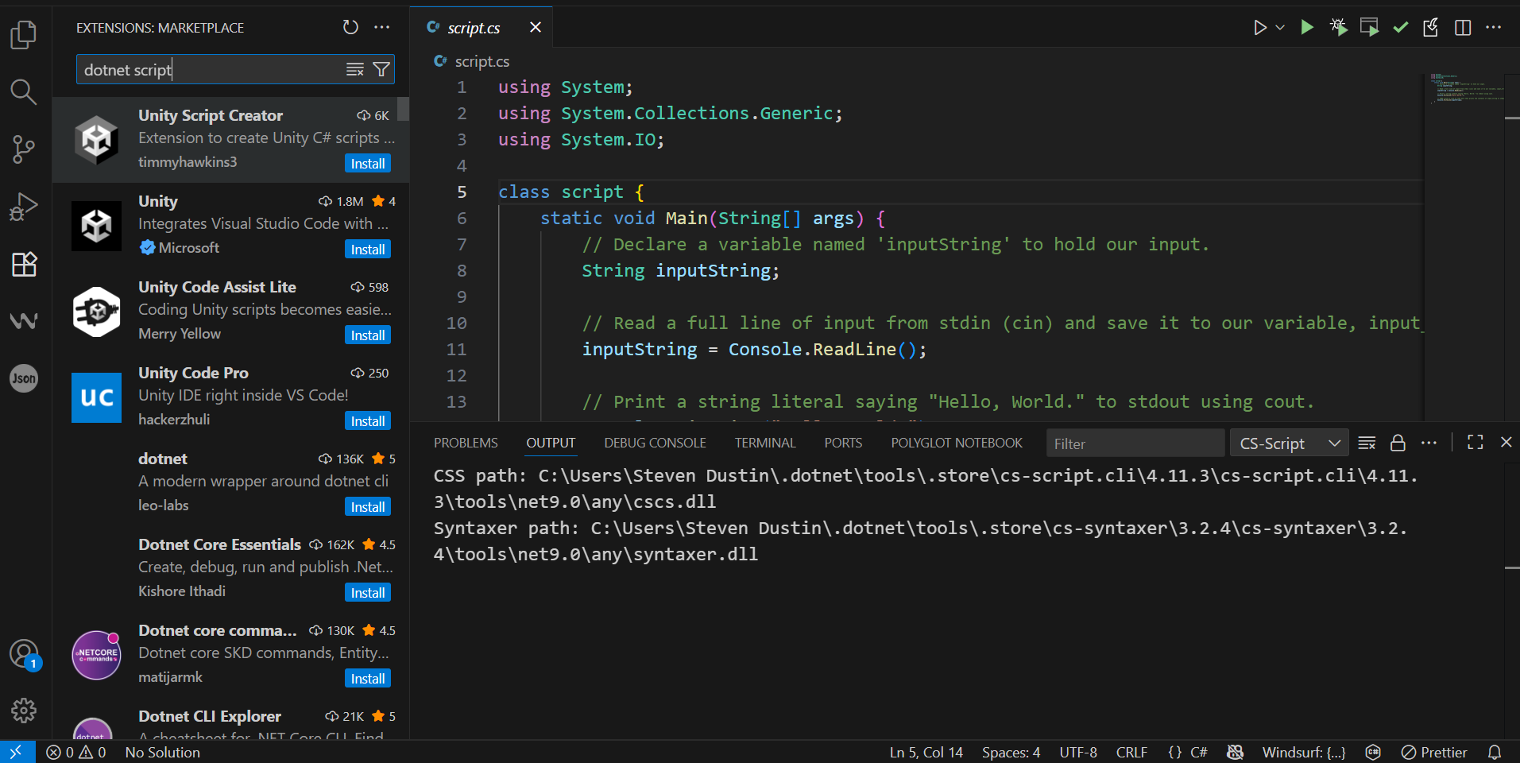
Task: Open Run and Debug view
Action: pos(23,207)
